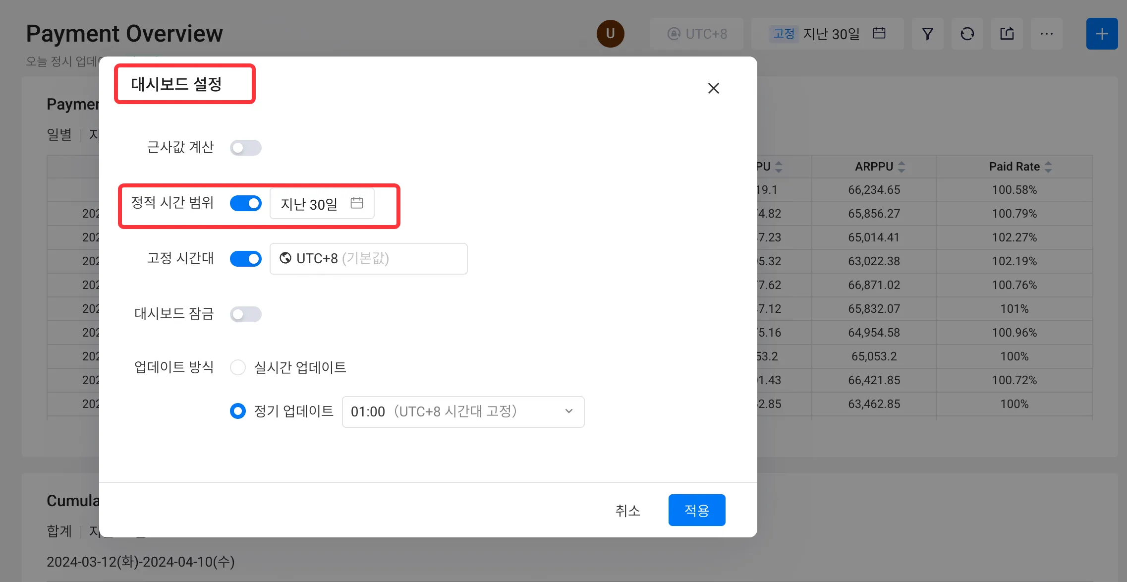Sort by Paid Rate column arrows

pos(1048,167)
